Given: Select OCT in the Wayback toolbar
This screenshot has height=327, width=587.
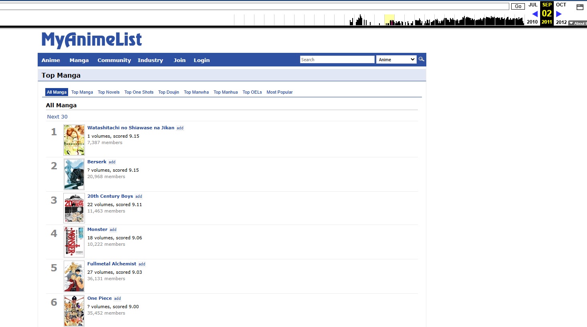Looking at the screenshot, I should (x=561, y=5).
